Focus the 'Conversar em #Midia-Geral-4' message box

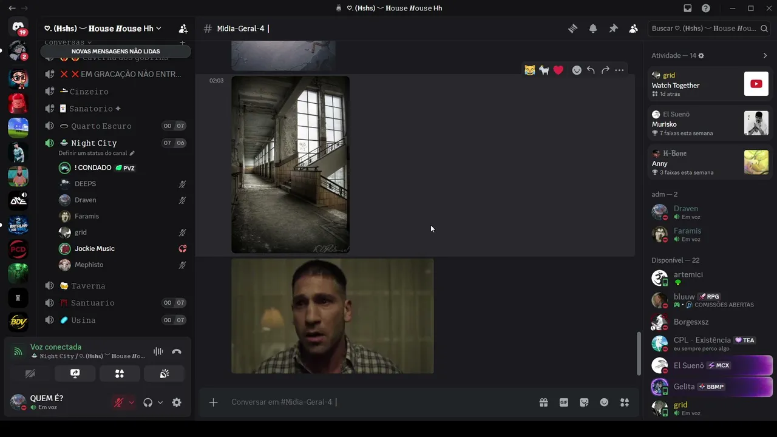[x=379, y=402]
